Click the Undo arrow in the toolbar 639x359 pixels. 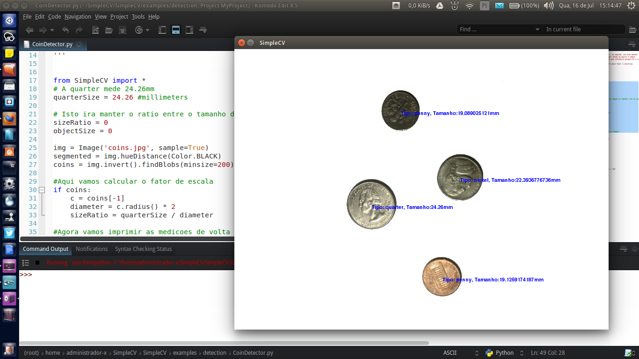pyautogui.click(x=66, y=29)
